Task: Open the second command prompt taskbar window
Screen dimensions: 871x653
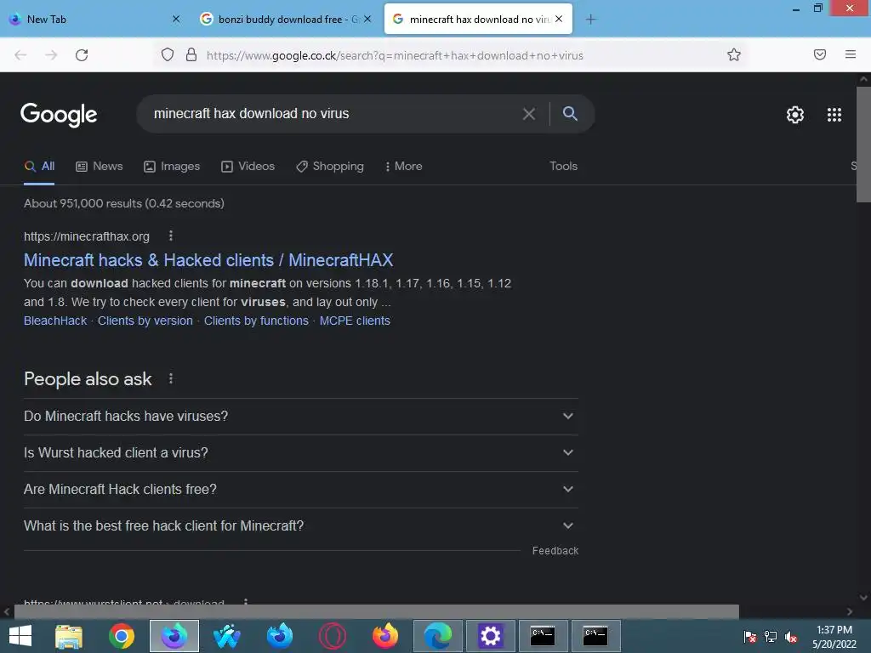Action: 595,636
